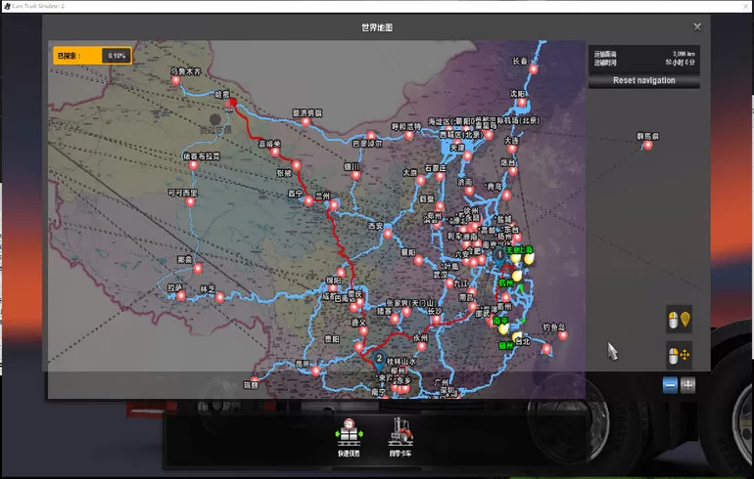Click the 已探索 exploration progress bar
The width and height of the screenshot is (754, 479).
coord(92,56)
